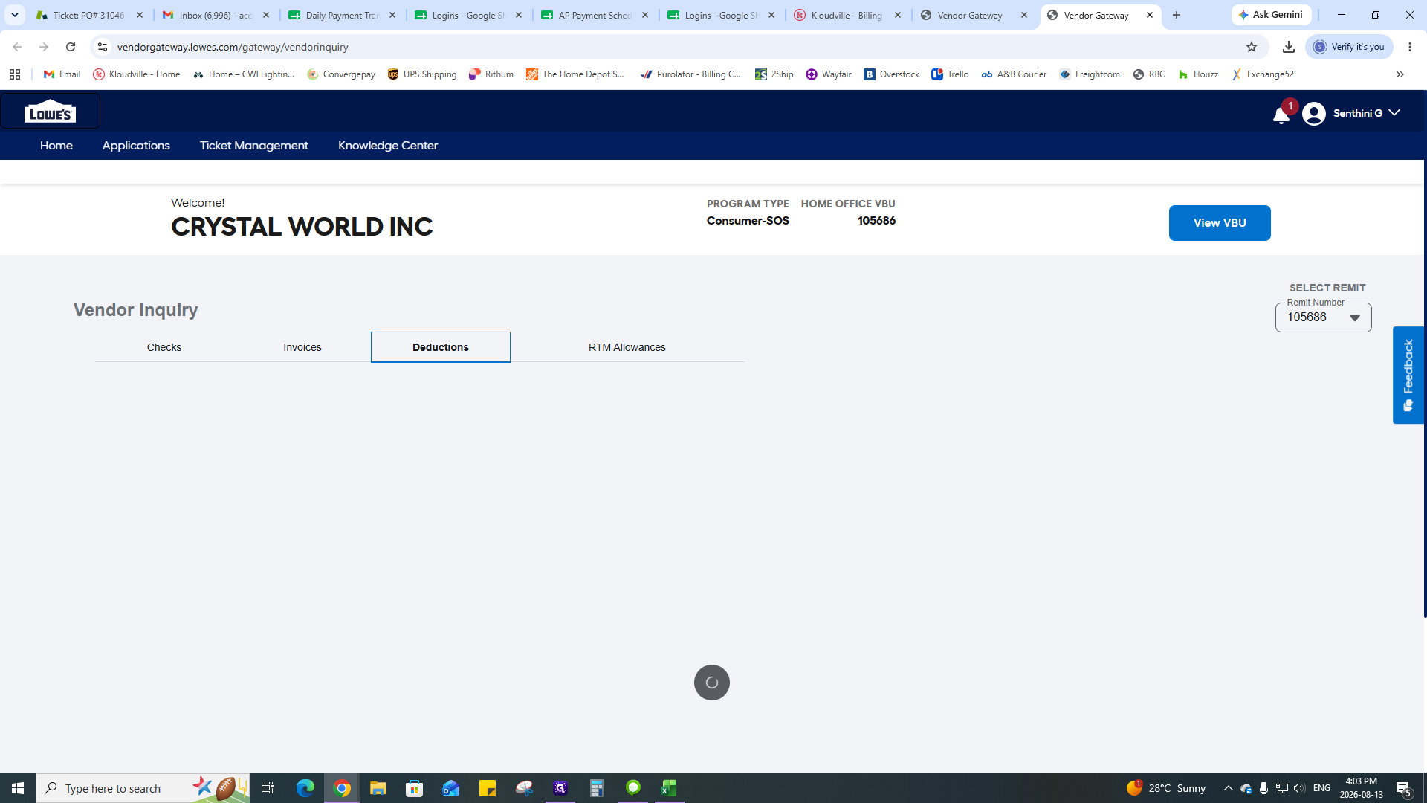
Task: Open the A&B Courier bookmark
Action: (1014, 74)
